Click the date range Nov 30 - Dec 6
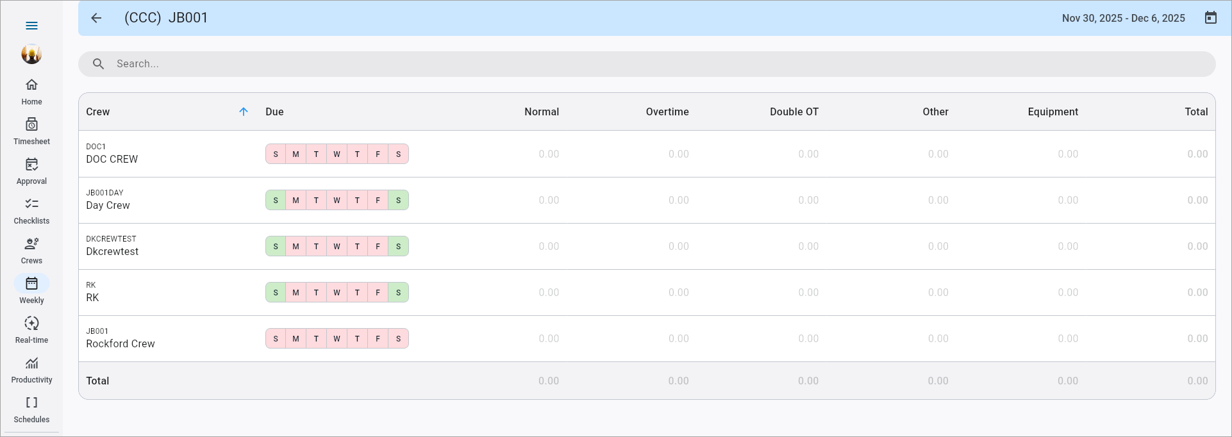The height and width of the screenshot is (437, 1232). [1123, 18]
